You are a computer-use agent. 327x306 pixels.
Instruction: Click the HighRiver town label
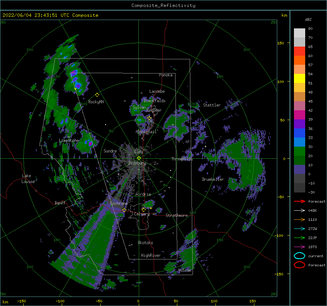pyautogui.click(x=150, y=255)
